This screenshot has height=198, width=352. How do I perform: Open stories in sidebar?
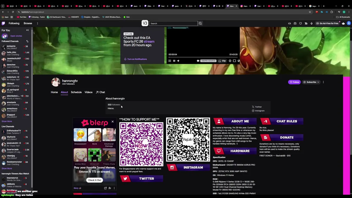pyautogui.click(x=16, y=36)
